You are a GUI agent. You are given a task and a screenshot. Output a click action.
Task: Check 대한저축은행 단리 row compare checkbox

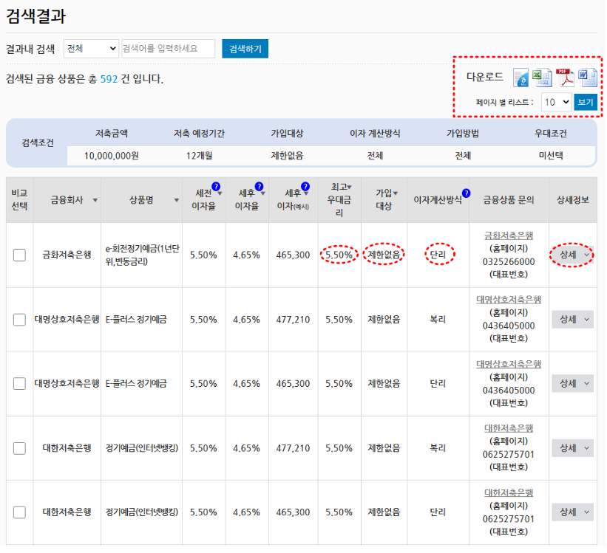click(x=19, y=512)
